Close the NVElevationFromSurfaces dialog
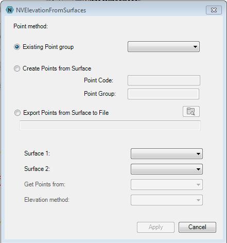Viewport: 227px width, 243px height. pos(214,10)
